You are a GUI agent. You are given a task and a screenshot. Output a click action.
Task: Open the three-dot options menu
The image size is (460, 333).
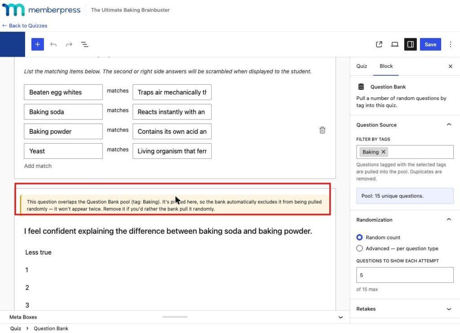click(450, 44)
